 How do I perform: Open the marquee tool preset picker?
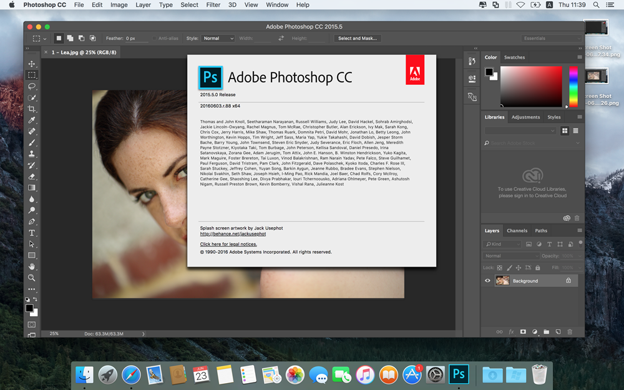click(39, 39)
